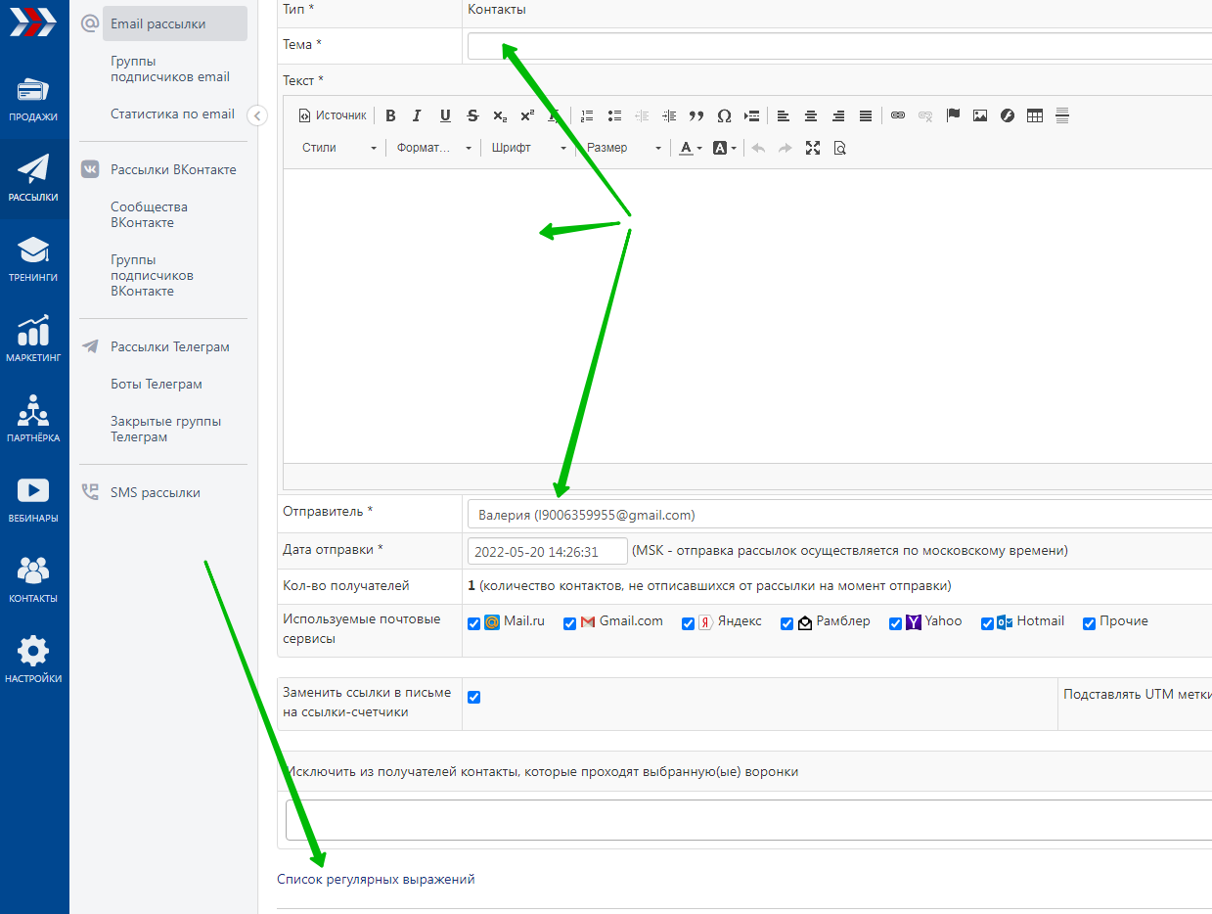Maximize the text editor area
The image size is (1212, 914).
click(x=812, y=148)
